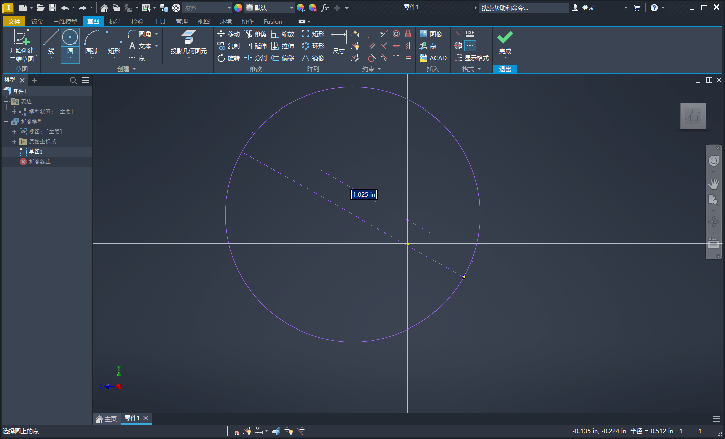This screenshot has width=725, height=439.
Task: Open the appearance 默认 combo box
Action: pyautogui.click(x=269, y=8)
